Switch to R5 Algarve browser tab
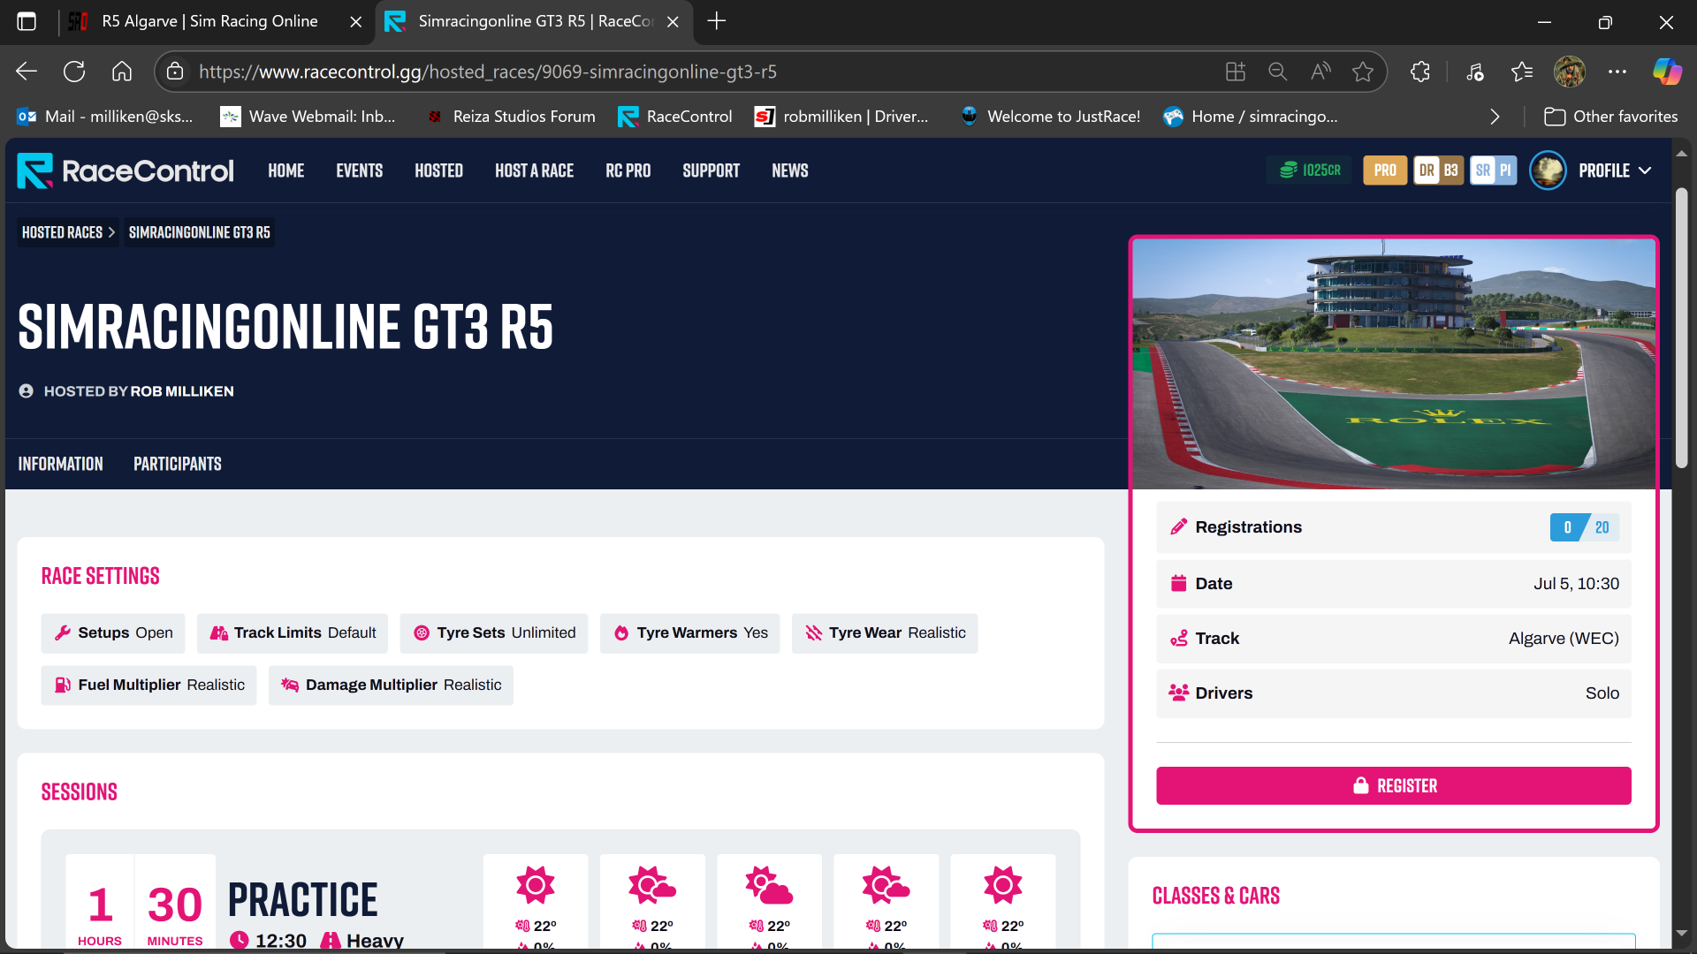This screenshot has width=1697, height=954. click(209, 21)
